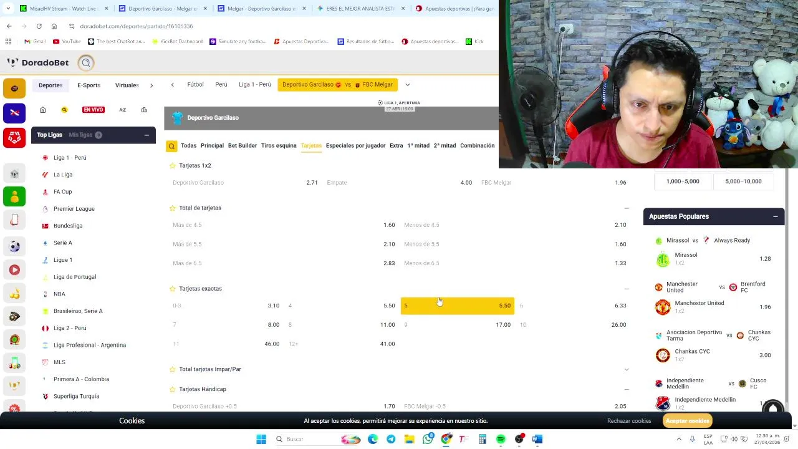Select the 1,000–5,000 stake range button

click(x=683, y=181)
